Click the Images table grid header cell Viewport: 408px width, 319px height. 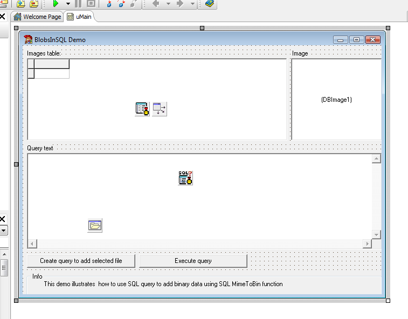(52, 64)
